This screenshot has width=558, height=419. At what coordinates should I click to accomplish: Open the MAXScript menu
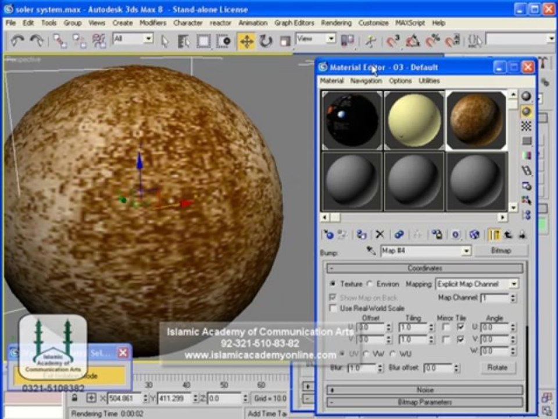coord(410,23)
